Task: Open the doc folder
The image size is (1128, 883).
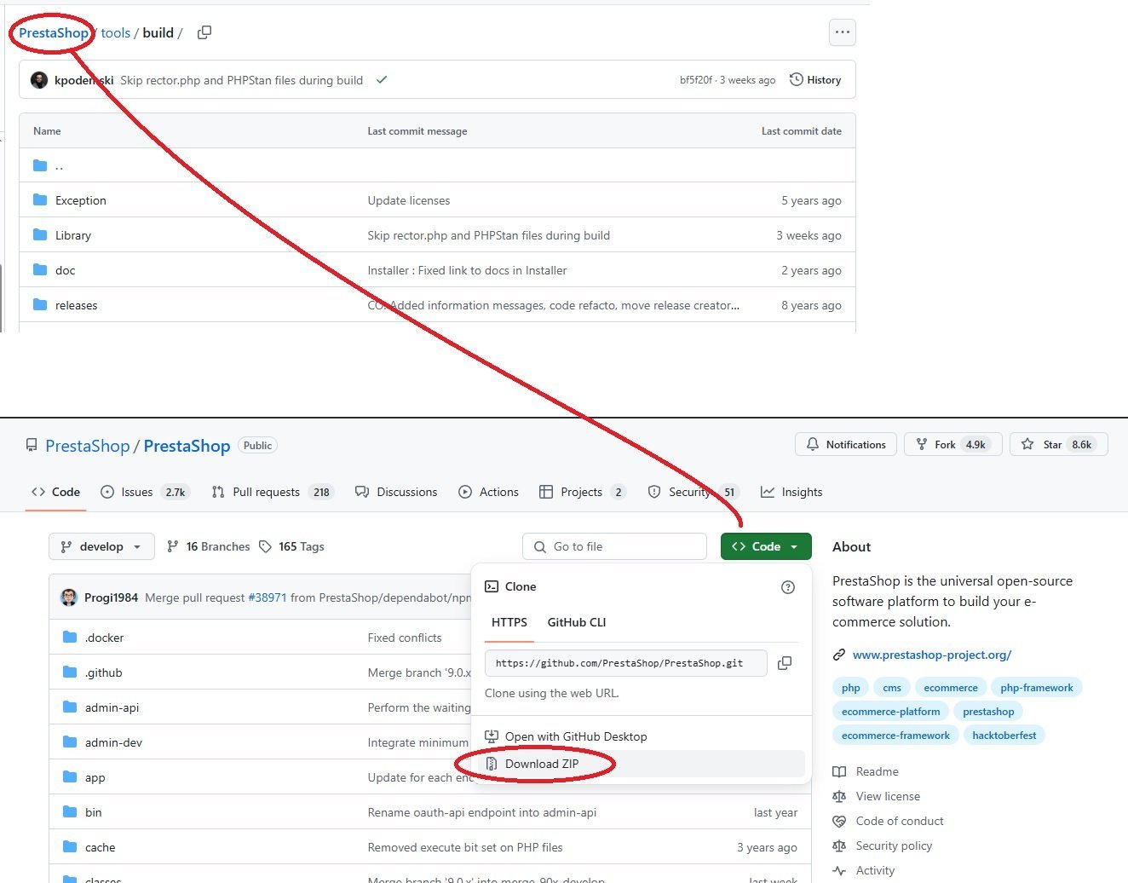Action: tap(66, 270)
